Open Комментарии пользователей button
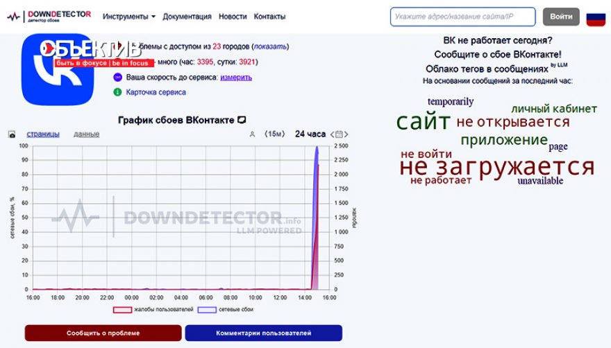611x348 pixels. [x=264, y=333]
